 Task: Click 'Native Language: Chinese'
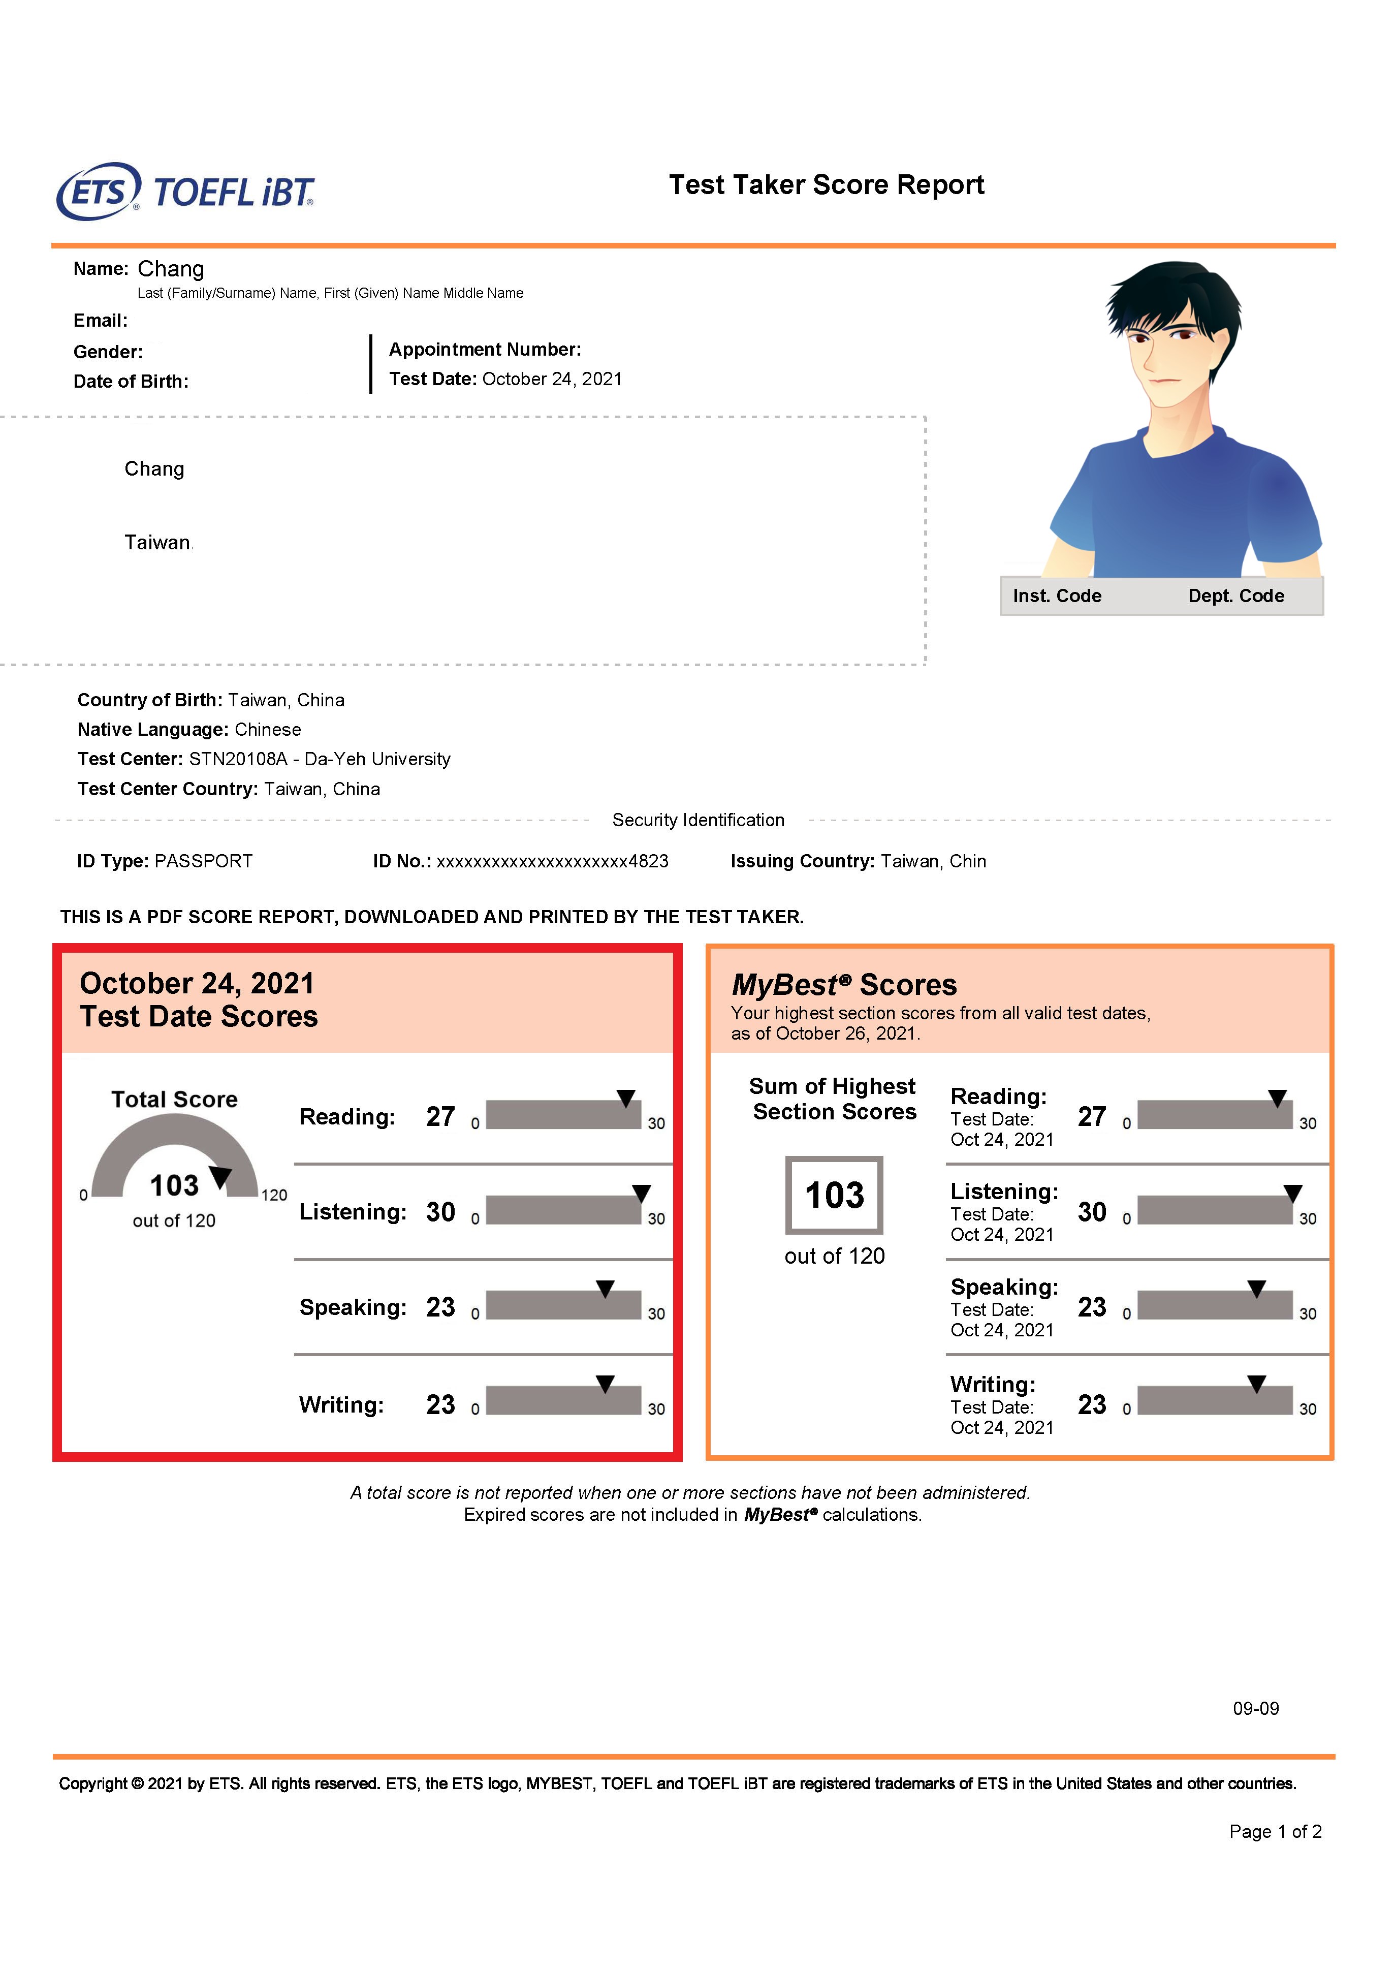(189, 730)
